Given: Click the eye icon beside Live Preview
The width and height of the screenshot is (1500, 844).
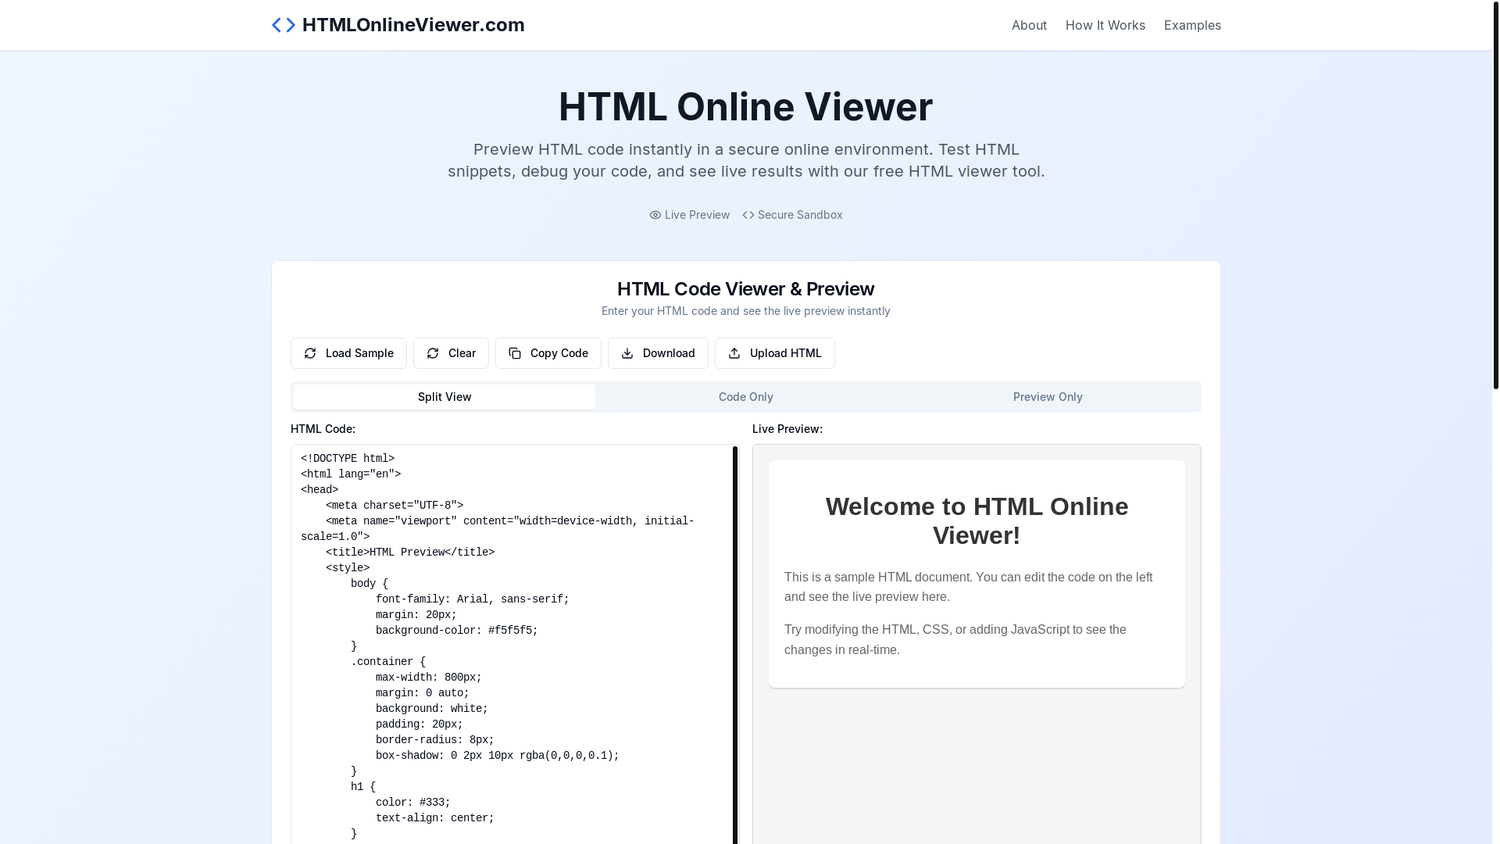Looking at the screenshot, I should (x=655, y=215).
